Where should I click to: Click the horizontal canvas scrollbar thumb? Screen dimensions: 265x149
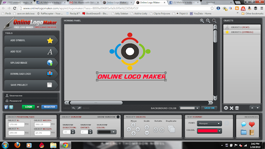point(96,103)
